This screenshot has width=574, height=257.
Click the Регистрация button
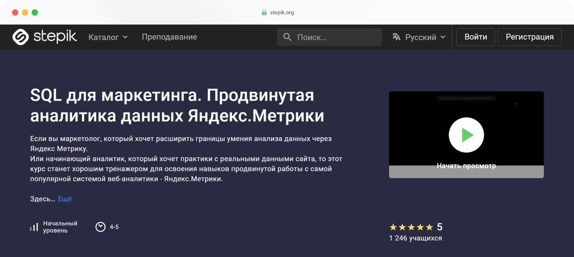pos(530,37)
